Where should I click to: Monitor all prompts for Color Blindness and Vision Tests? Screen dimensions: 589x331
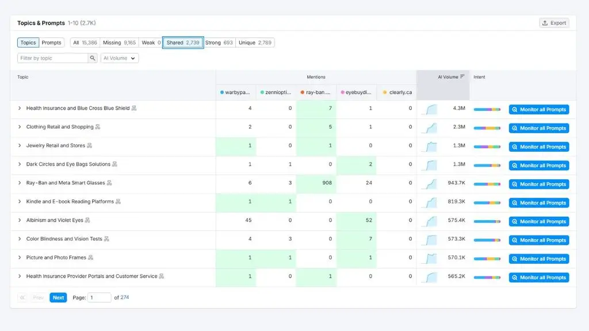click(x=539, y=240)
